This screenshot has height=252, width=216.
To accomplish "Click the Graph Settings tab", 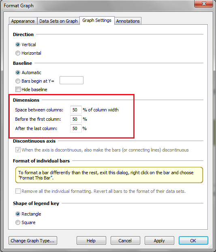I will click(97, 20).
